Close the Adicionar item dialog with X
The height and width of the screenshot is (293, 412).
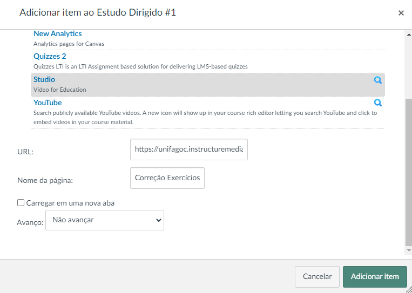(401, 13)
